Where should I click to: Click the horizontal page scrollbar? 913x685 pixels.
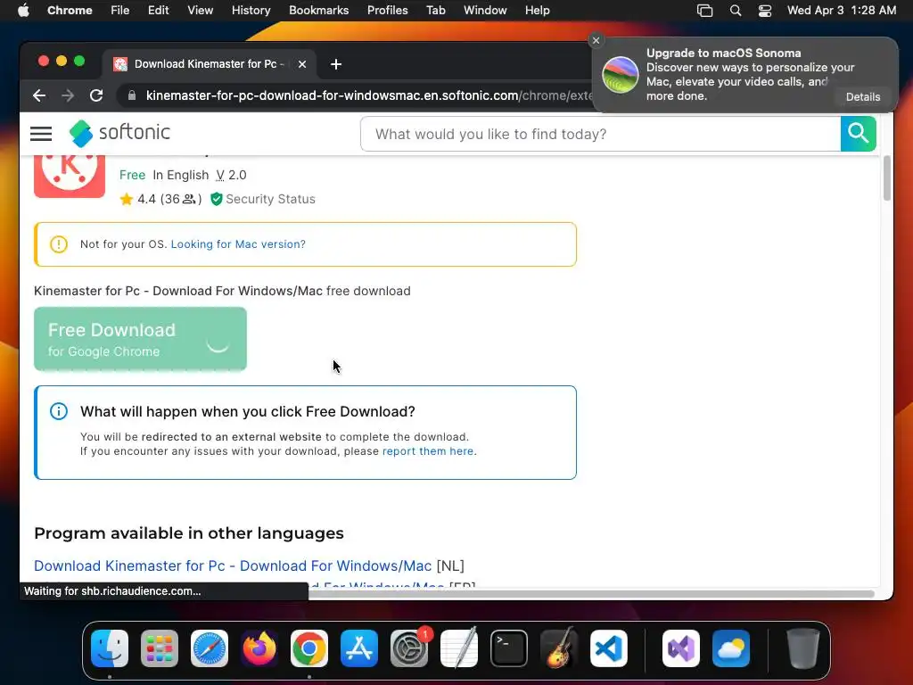[591, 593]
